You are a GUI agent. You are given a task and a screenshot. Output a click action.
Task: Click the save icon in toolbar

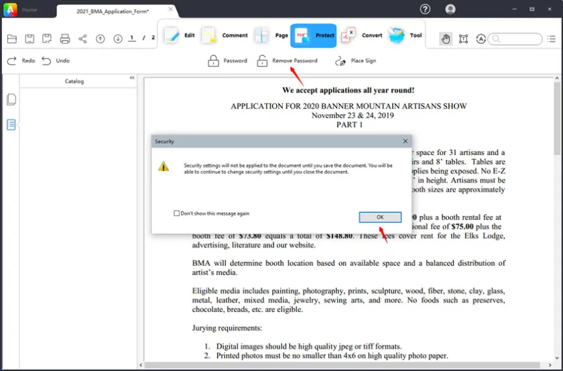pos(29,39)
